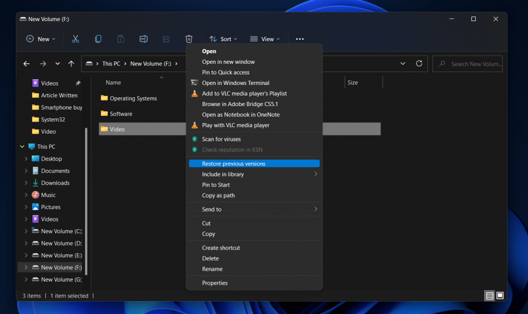Switch to details view via status bar icon
528x314 pixels.
[489, 295]
